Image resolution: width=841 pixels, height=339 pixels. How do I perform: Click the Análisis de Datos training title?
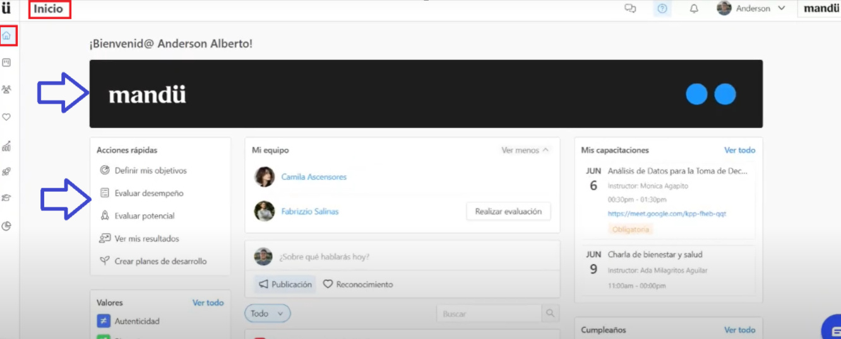677,171
